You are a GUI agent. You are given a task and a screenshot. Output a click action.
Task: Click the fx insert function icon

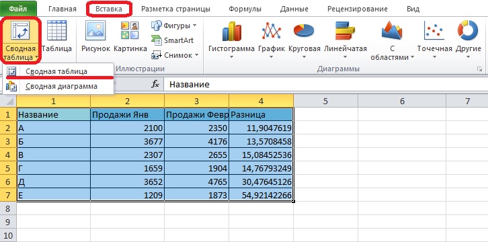pos(155,84)
